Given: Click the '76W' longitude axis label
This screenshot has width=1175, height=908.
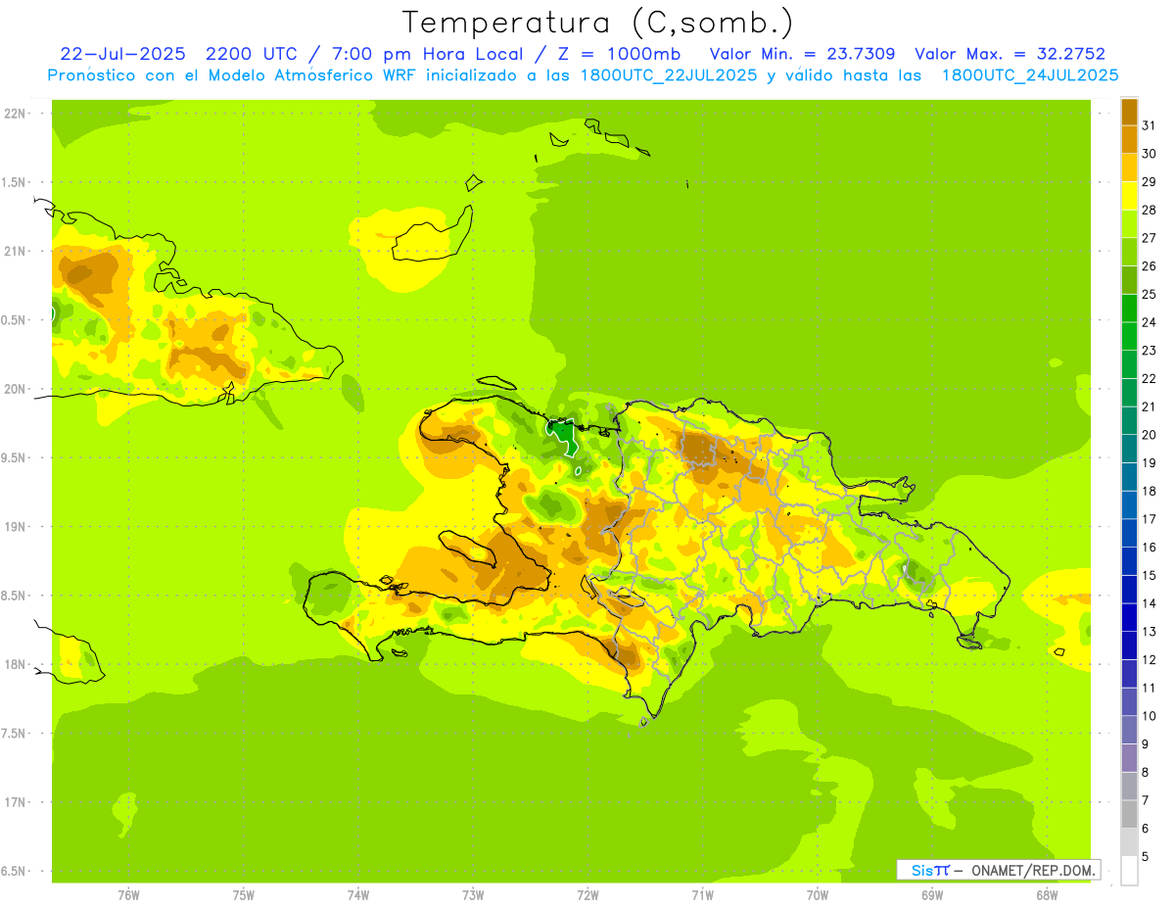Looking at the screenshot, I should click(128, 895).
